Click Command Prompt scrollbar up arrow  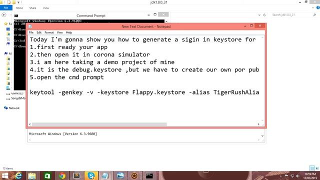tap(166, 21)
